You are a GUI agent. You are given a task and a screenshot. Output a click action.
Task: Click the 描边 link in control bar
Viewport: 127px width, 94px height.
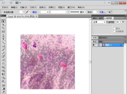35,12
